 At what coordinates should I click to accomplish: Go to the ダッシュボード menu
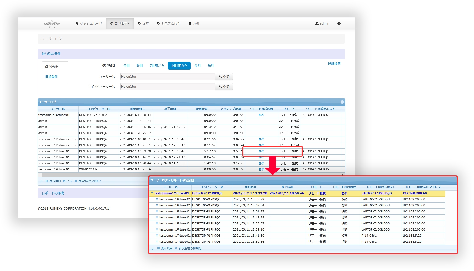click(x=88, y=23)
